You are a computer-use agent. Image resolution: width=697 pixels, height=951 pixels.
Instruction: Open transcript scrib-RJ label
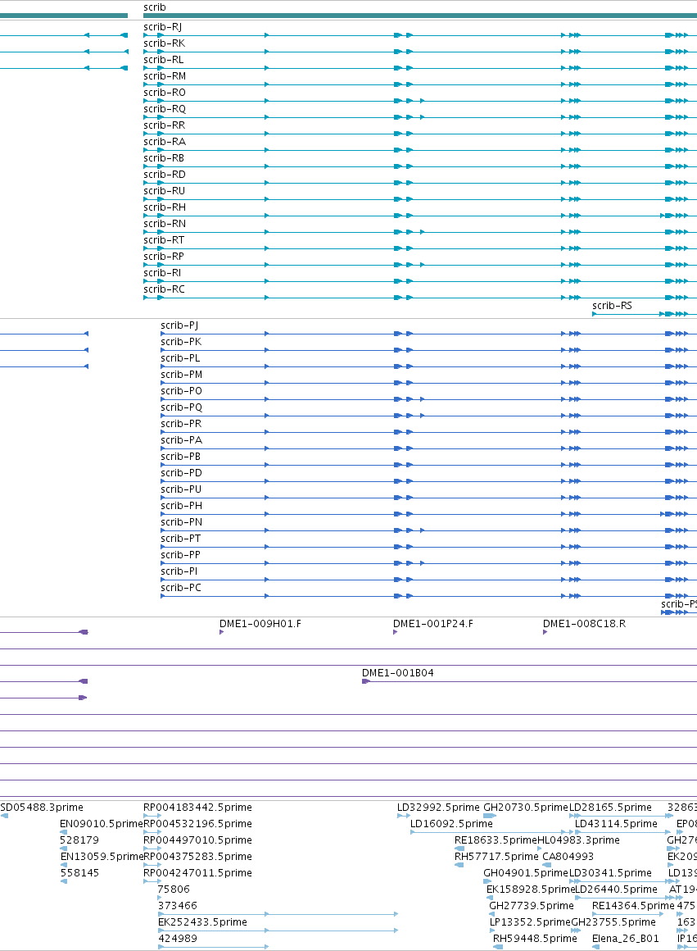point(162,27)
